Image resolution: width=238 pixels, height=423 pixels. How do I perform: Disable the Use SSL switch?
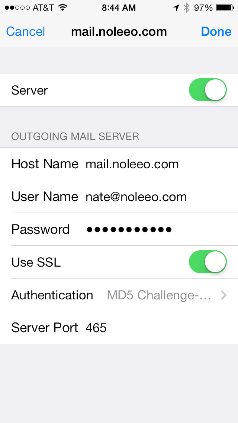tap(208, 262)
